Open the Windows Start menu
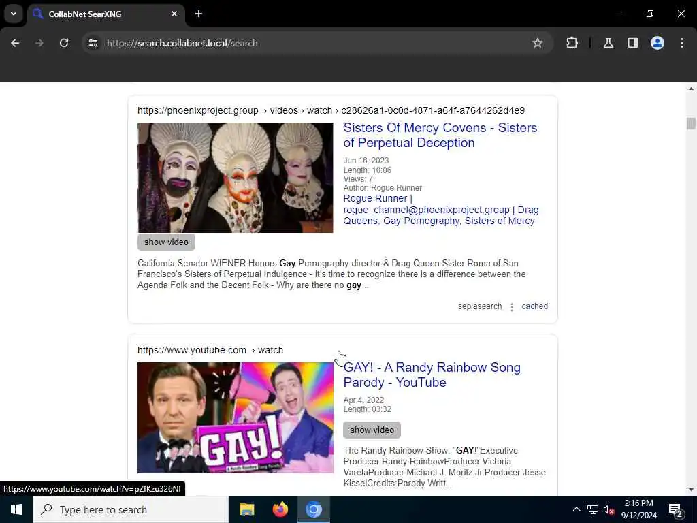The height and width of the screenshot is (523, 697). (16, 509)
